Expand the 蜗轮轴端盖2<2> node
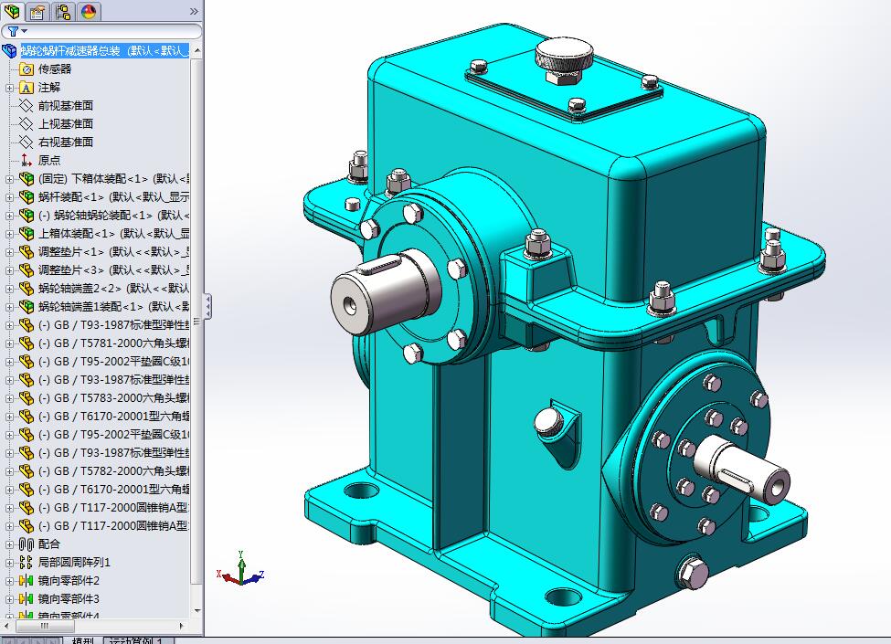The width and height of the screenshot is (891, 644). click(9, 289)
